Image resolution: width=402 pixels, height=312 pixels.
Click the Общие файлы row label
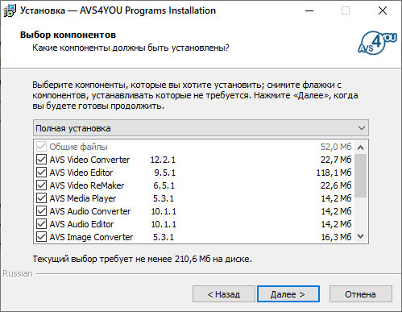78,147
